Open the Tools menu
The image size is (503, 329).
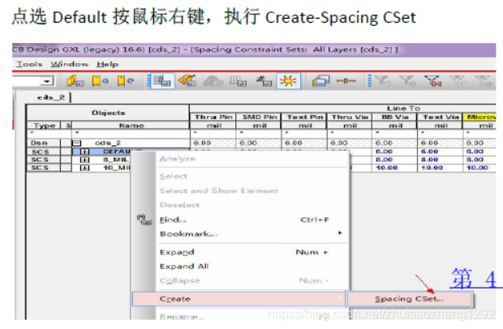click(x=29, y=64)
